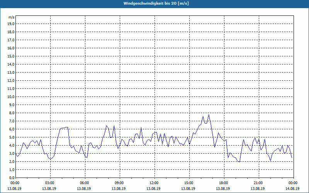309x193 pixels.
Task: Click the 'm/s' unit label
Action: (12, 17)
